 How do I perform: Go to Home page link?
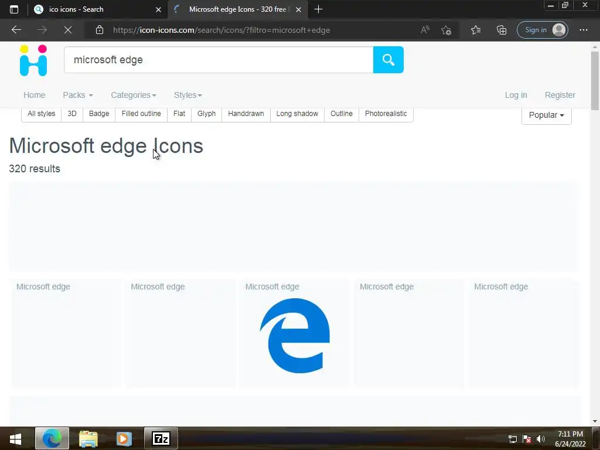pyautogui.click(x=34, y=95)
